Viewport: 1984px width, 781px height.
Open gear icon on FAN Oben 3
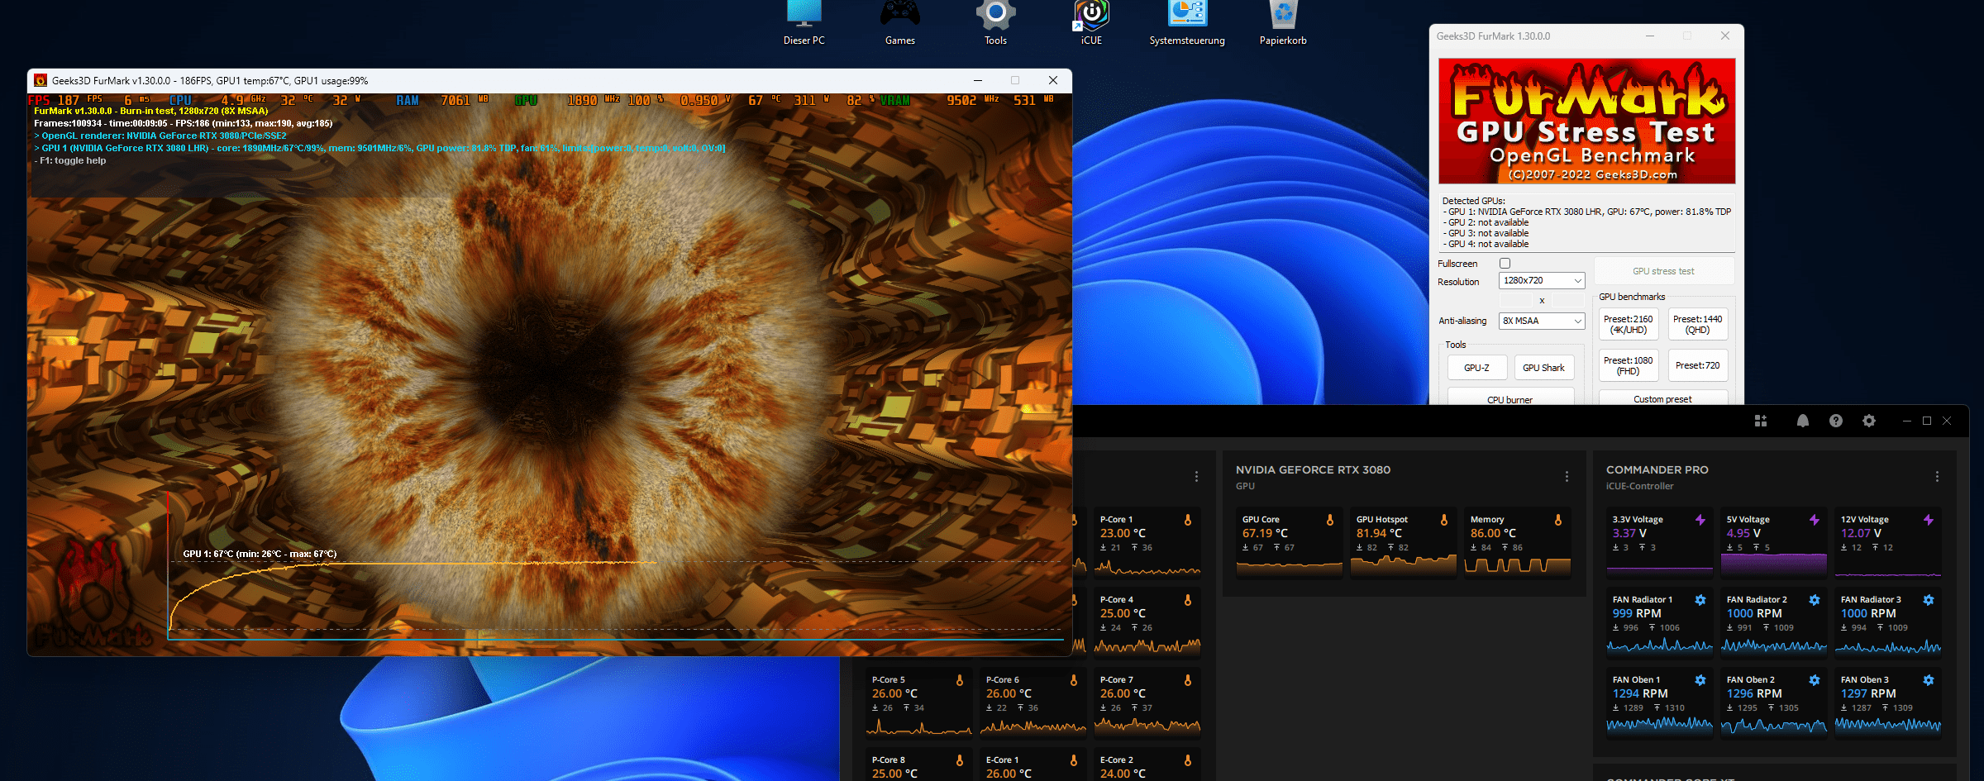1929,680
